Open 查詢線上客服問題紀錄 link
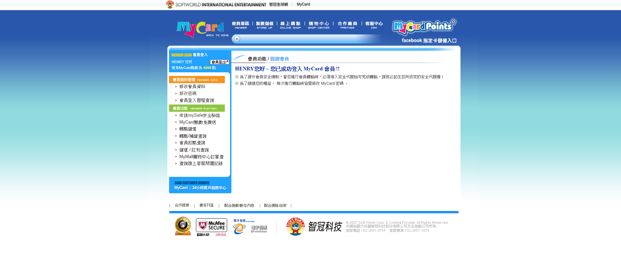Viewport: 621px width, 260px height. 201,163
